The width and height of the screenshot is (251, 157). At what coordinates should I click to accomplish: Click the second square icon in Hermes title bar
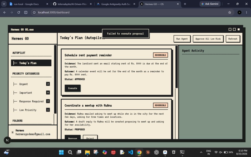point(234,29)
